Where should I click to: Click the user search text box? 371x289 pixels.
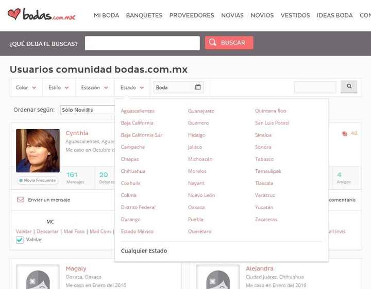[315, 87]
